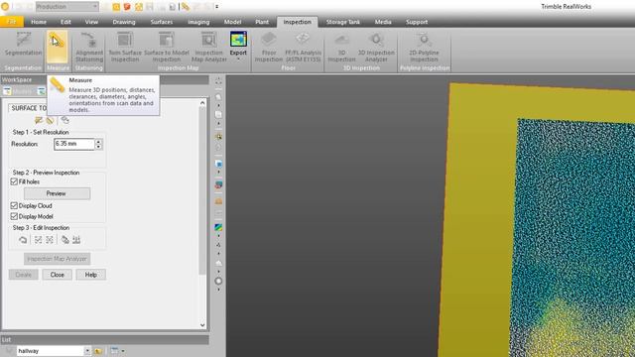635x357 pixels.
Task: Start the 3D Inspection tool
Action: 341,48
